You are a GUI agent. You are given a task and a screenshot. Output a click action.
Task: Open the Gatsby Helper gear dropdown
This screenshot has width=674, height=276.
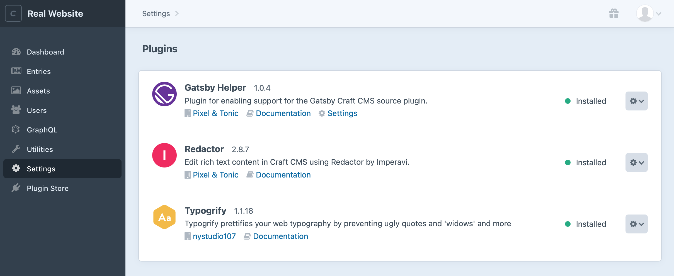click(637, 101)
